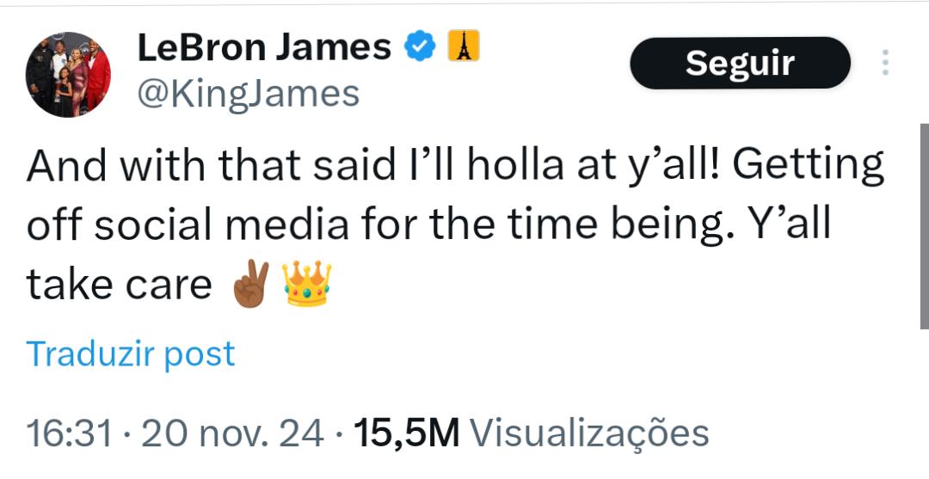Open the three-dot more options menu
Viewport: 929px width, 479px height.
pos(887,63)
